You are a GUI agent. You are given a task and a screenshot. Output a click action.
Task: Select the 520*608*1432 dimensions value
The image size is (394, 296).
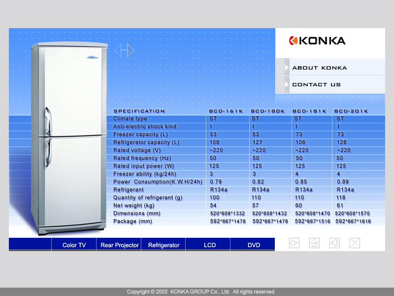tap(269, 214)
